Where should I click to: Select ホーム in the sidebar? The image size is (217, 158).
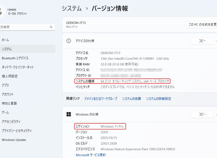point(6,40)
